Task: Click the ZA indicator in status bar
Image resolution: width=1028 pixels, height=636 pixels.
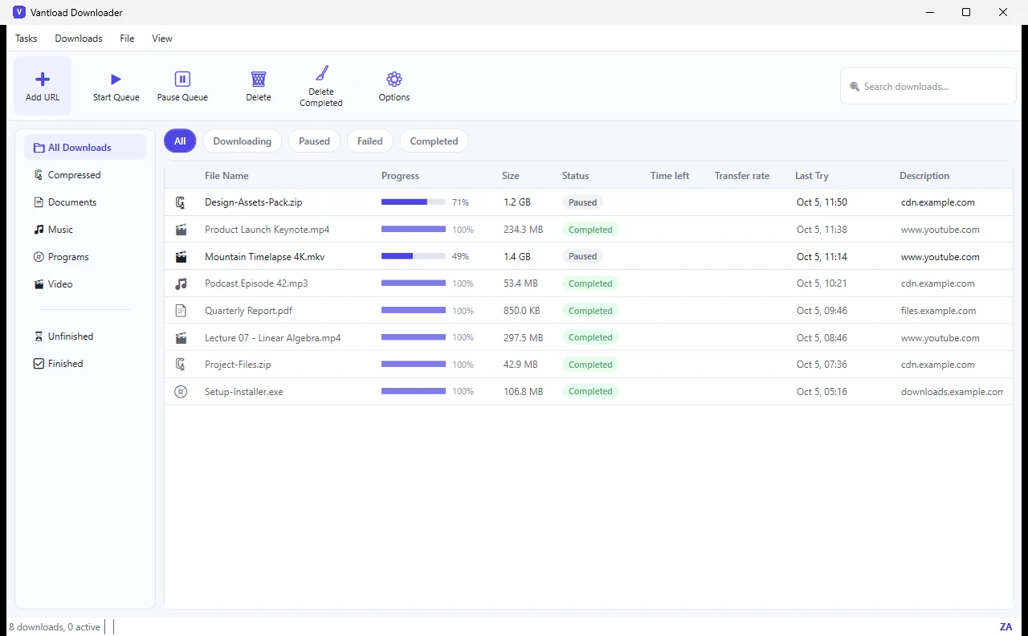Action: [1006, 627]
